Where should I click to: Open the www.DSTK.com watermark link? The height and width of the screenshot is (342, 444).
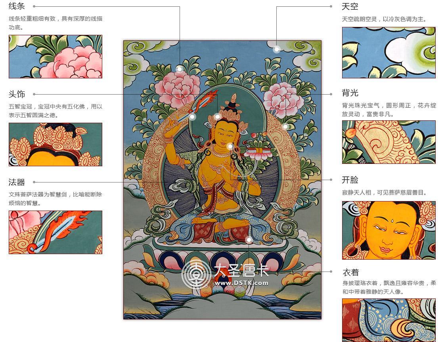point(241,283)
